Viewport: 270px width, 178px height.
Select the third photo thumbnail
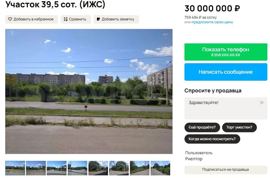click(57, 168)
